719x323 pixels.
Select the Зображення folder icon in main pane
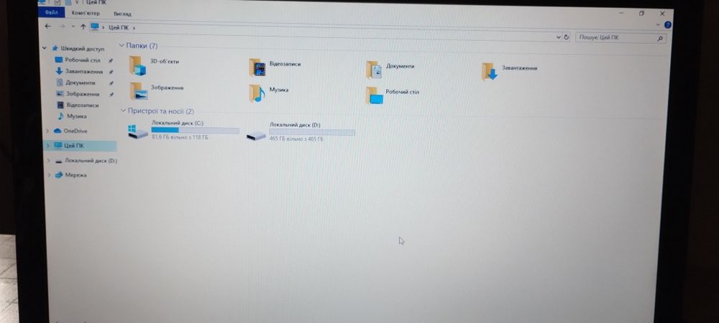138,91
